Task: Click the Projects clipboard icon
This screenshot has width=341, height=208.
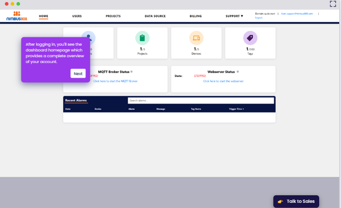Action: click(142, 38)
